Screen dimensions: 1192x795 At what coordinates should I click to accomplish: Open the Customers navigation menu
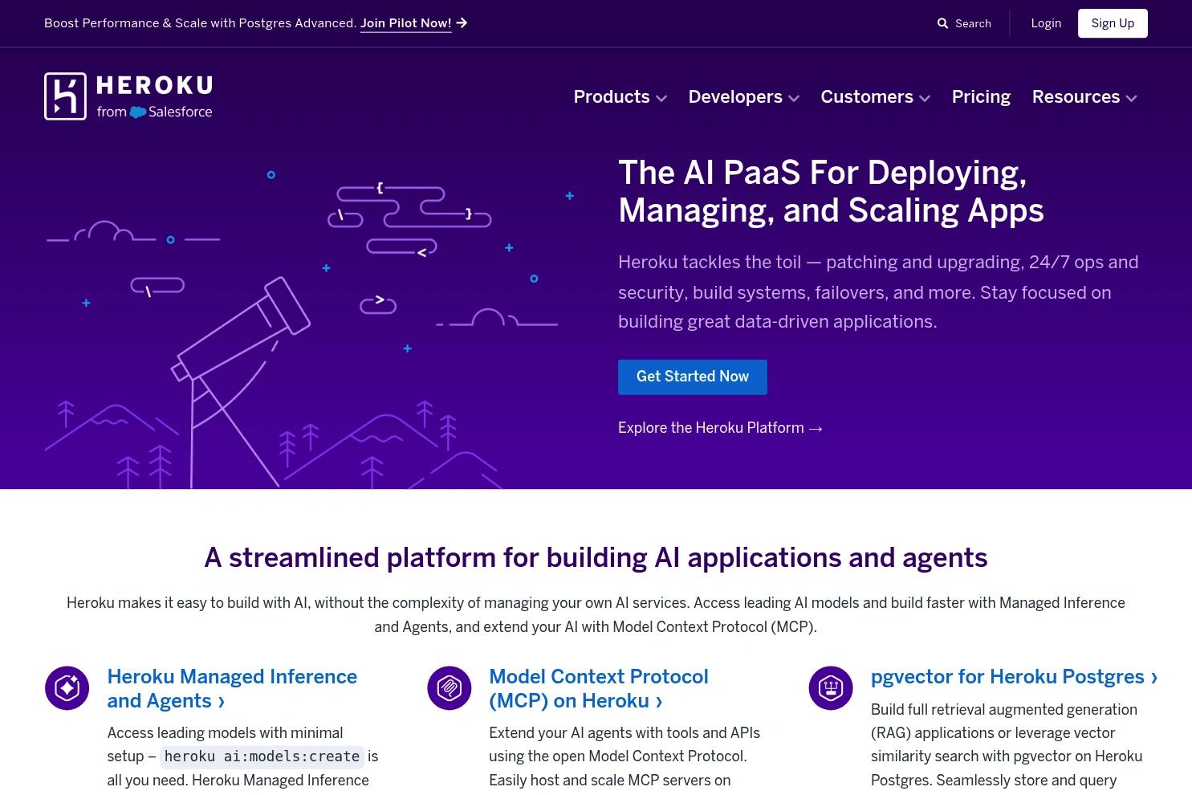pyautogui.click(x=876, y=97)
